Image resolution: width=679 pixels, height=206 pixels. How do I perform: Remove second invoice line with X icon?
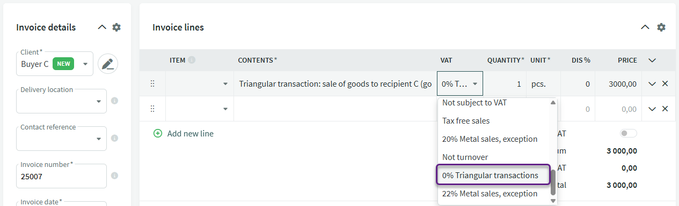pos(665,109)
